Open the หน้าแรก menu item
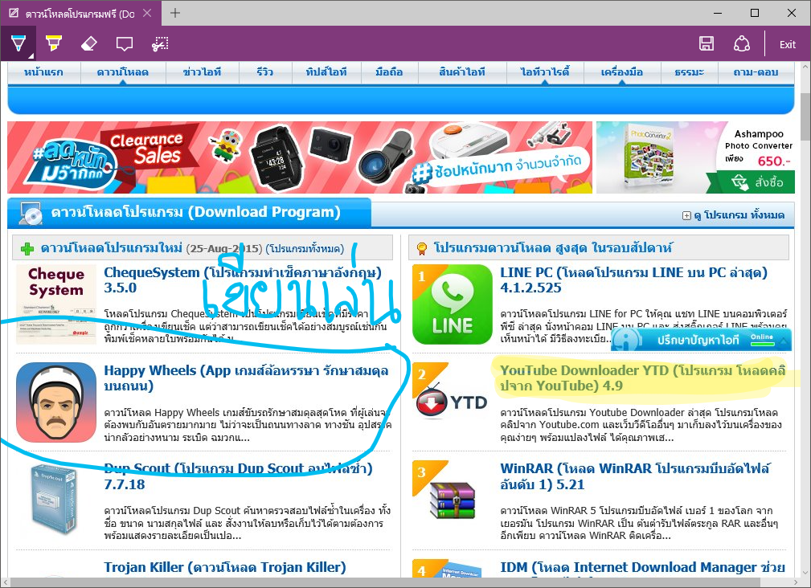The height and width of the screenshot is (588, 811). coord(43,72)
